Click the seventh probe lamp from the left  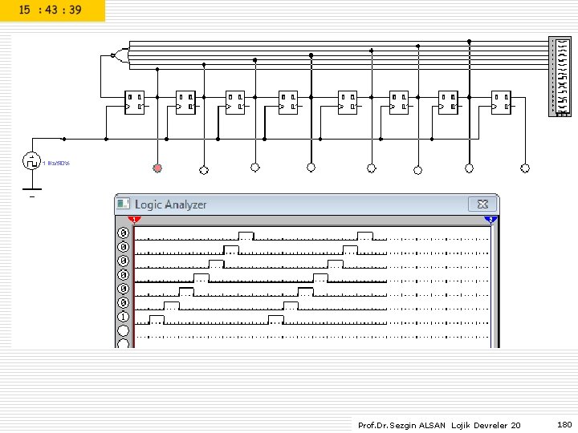pyautogui.click(x=470, y=168)
